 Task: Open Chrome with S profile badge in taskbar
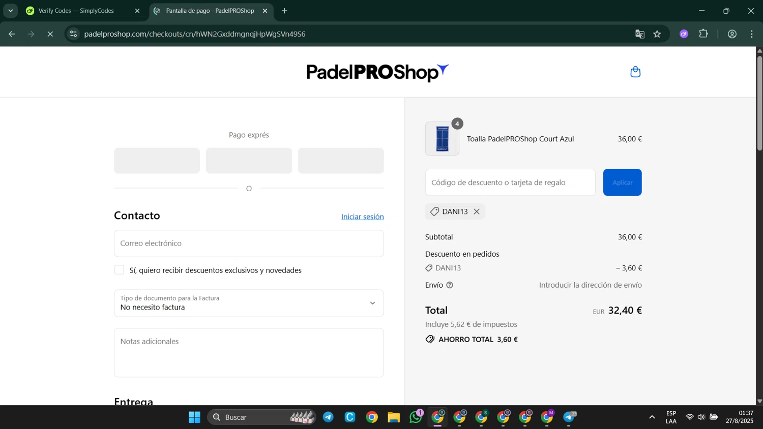pos(481,417)
